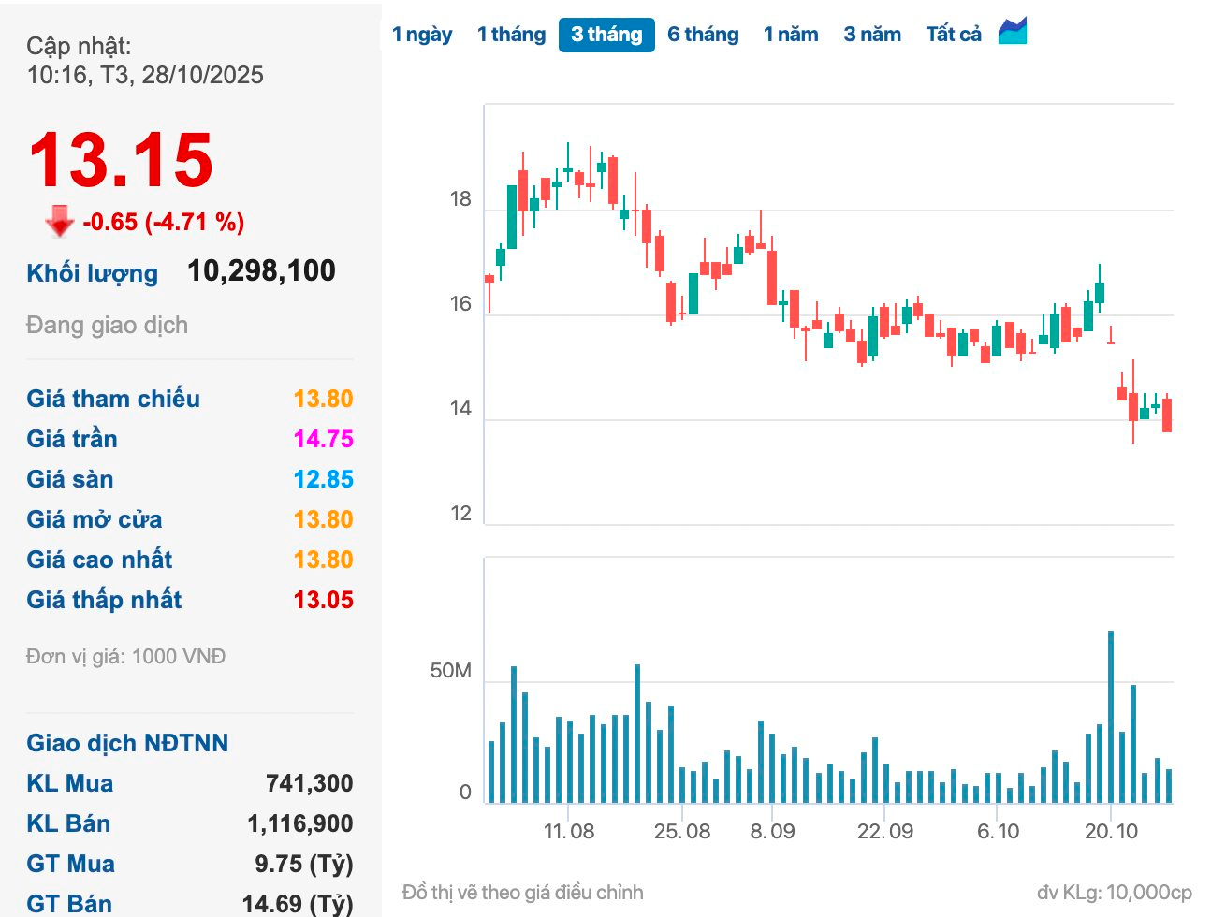The height and width of the screenshot is (917, 1226).
Task: Click the 11.08 date axis label
Action: click(x=569, y=831)
